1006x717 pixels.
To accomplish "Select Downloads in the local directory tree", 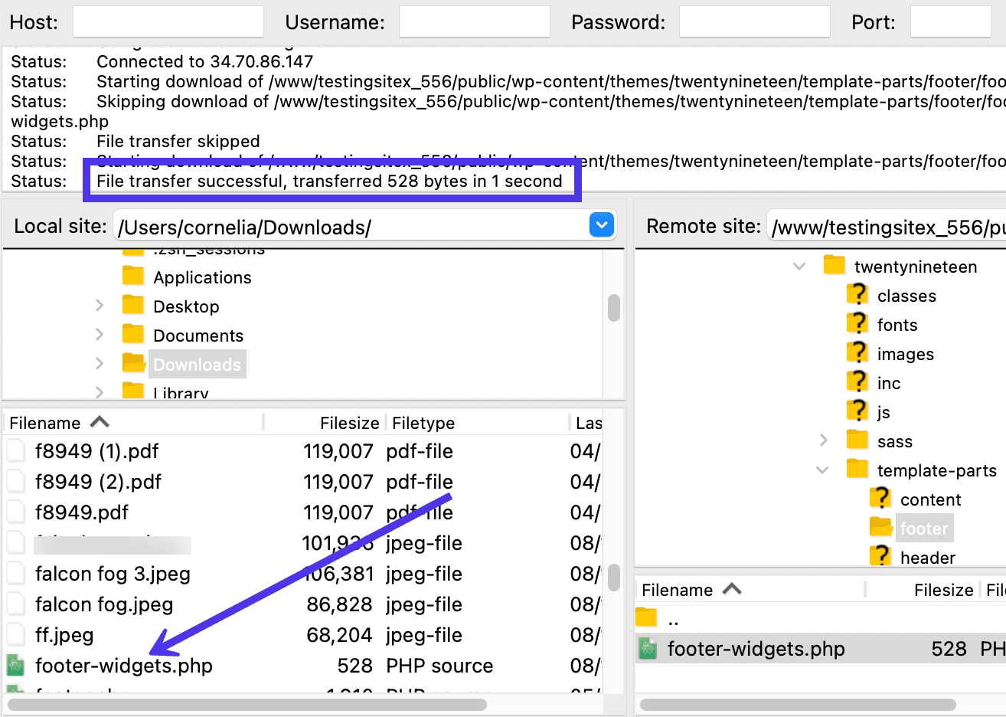I will pyautogui.click(x=197, y=364).
